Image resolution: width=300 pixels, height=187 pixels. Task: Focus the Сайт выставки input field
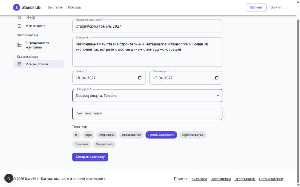coord(147,113)
